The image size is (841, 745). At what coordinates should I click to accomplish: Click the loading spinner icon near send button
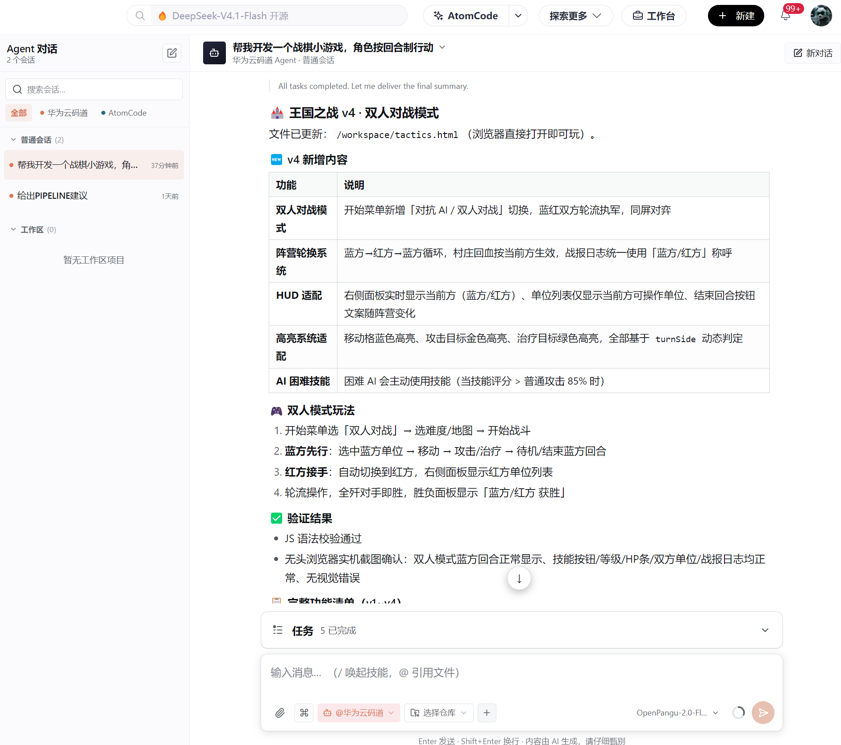[x=738, y=712]
